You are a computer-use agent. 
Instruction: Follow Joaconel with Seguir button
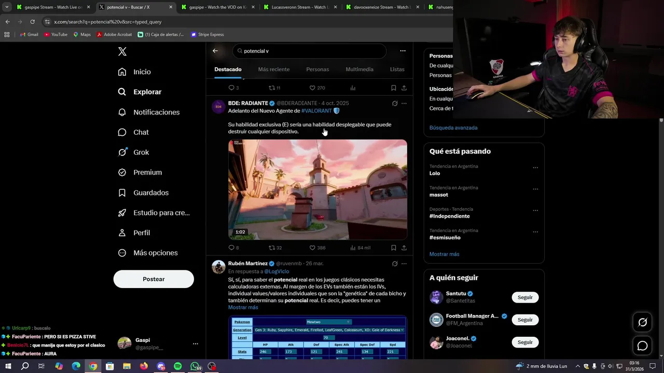[x=525, y=342]
